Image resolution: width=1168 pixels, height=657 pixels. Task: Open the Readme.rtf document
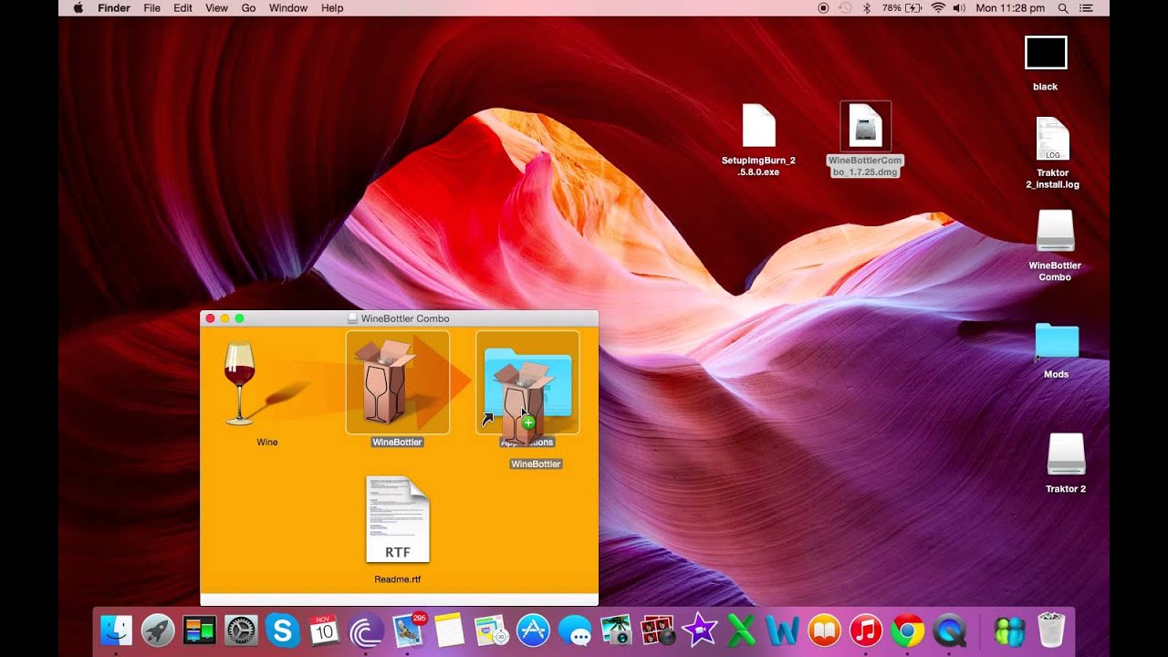397,518
